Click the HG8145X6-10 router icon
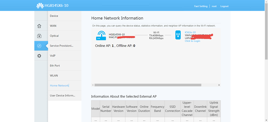This screenshot has height=122, width=268. click(101, 36)
